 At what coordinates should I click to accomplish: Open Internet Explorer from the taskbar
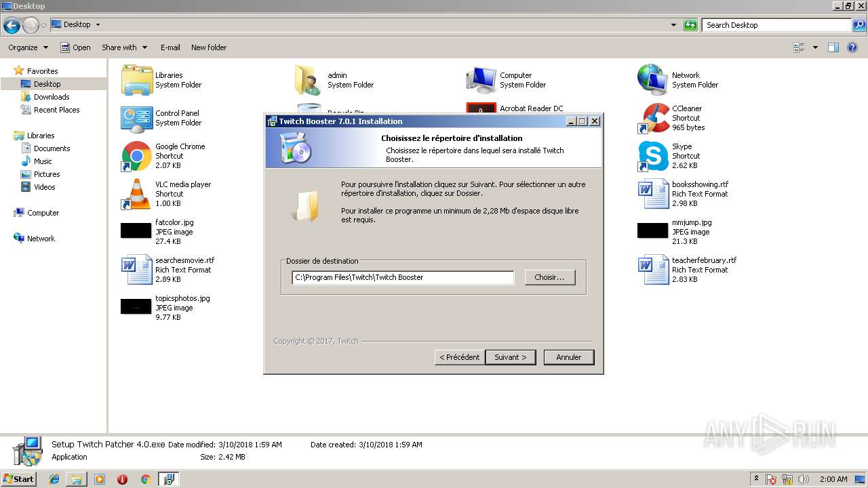pyautogui.click(x=54, y=479)
